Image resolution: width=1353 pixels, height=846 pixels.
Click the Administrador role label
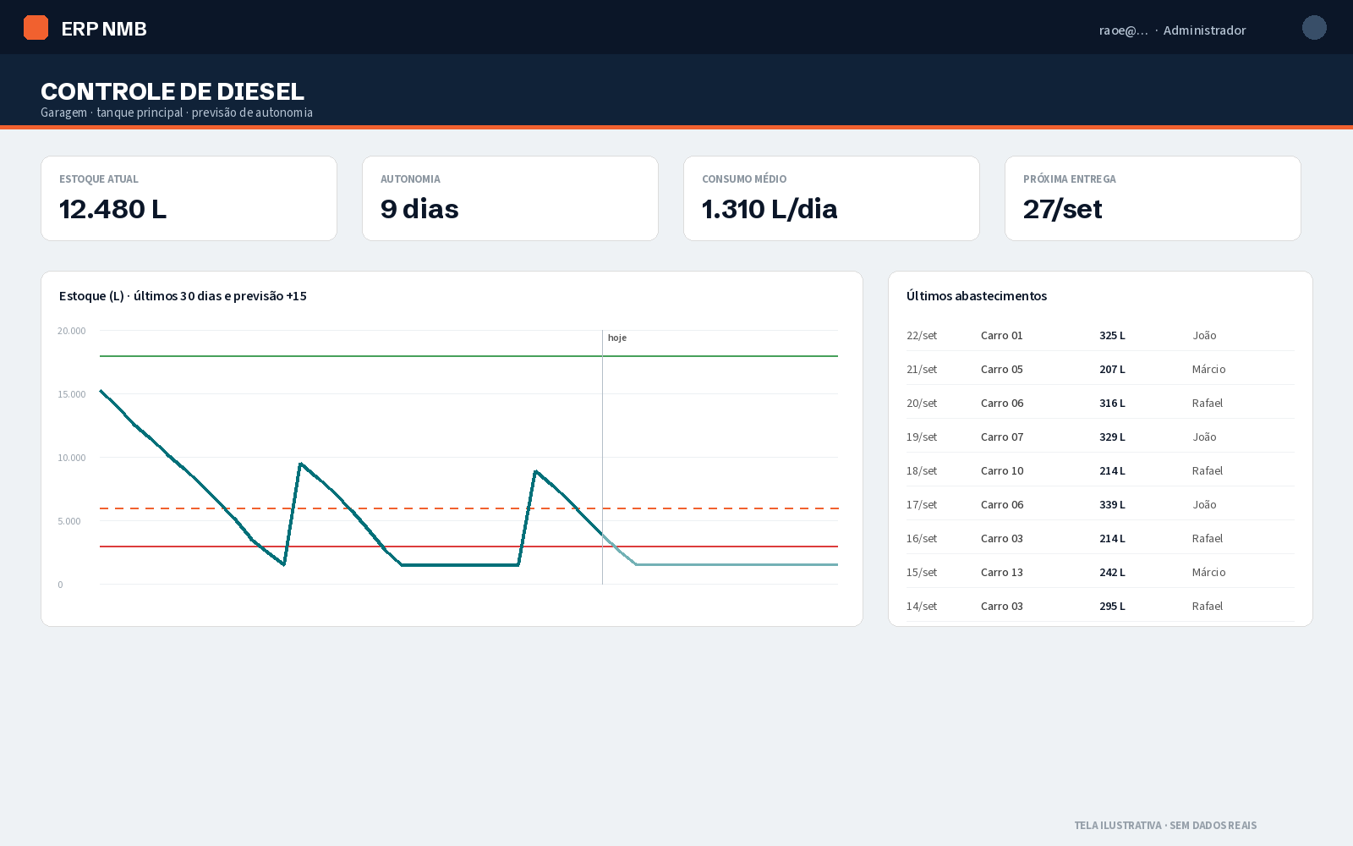click(x=1204, y=30)
